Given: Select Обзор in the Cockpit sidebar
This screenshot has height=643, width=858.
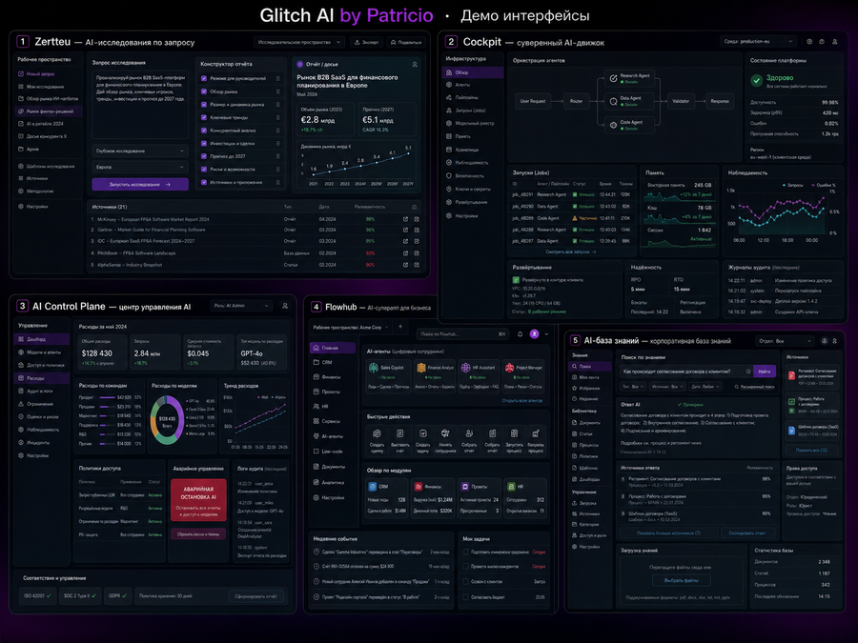Looking at the screenshot, I should click(473, 72).
